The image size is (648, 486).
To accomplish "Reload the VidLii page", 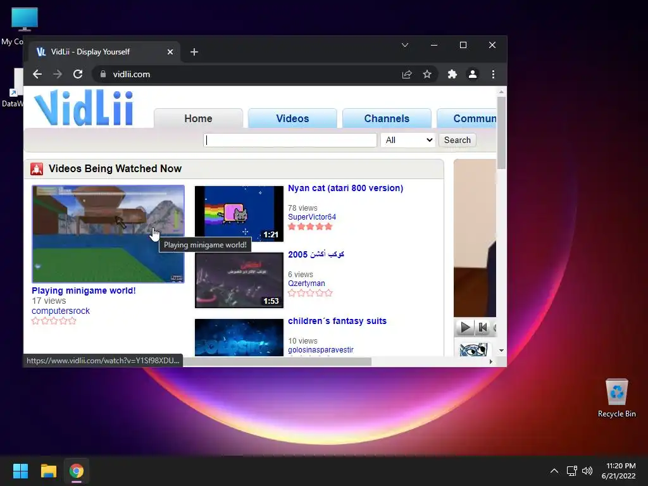I will (x=78, y=75).
